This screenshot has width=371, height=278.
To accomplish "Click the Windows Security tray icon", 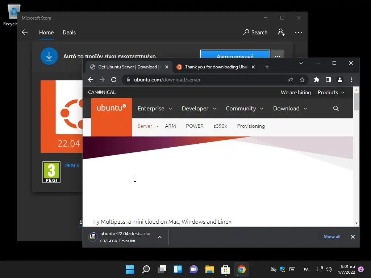I will pyautogui.click(x=282, y=269).
